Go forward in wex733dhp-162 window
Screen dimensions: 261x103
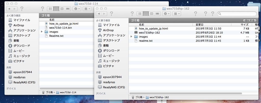point(105,14)
